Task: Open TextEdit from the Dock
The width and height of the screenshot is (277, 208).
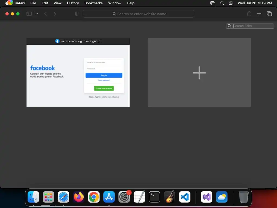Action: (x=139, y=197)
